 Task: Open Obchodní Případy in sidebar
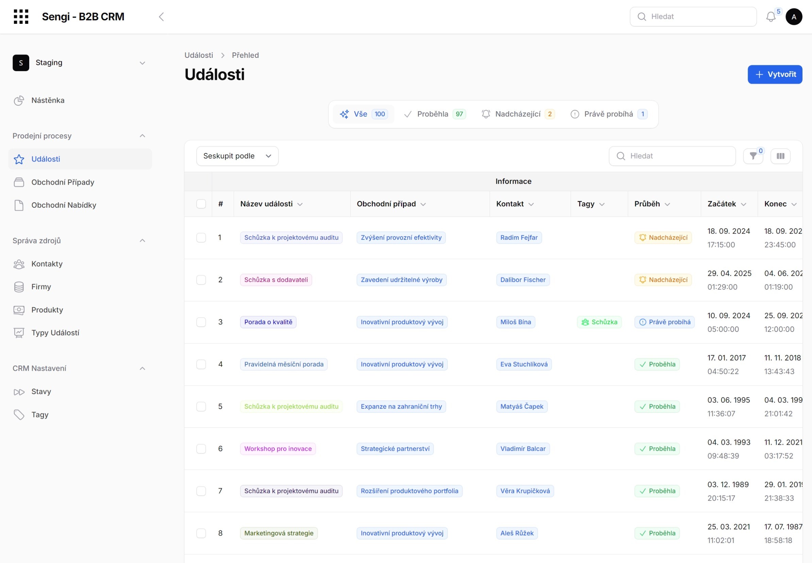pos(80,182)
